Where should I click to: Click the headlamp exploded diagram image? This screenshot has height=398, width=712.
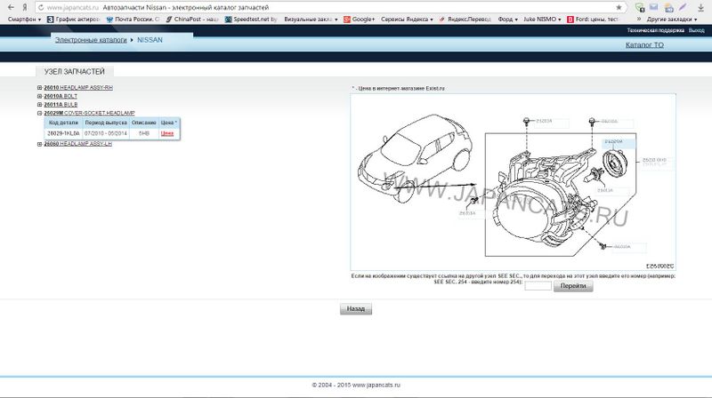click(513, 182)
